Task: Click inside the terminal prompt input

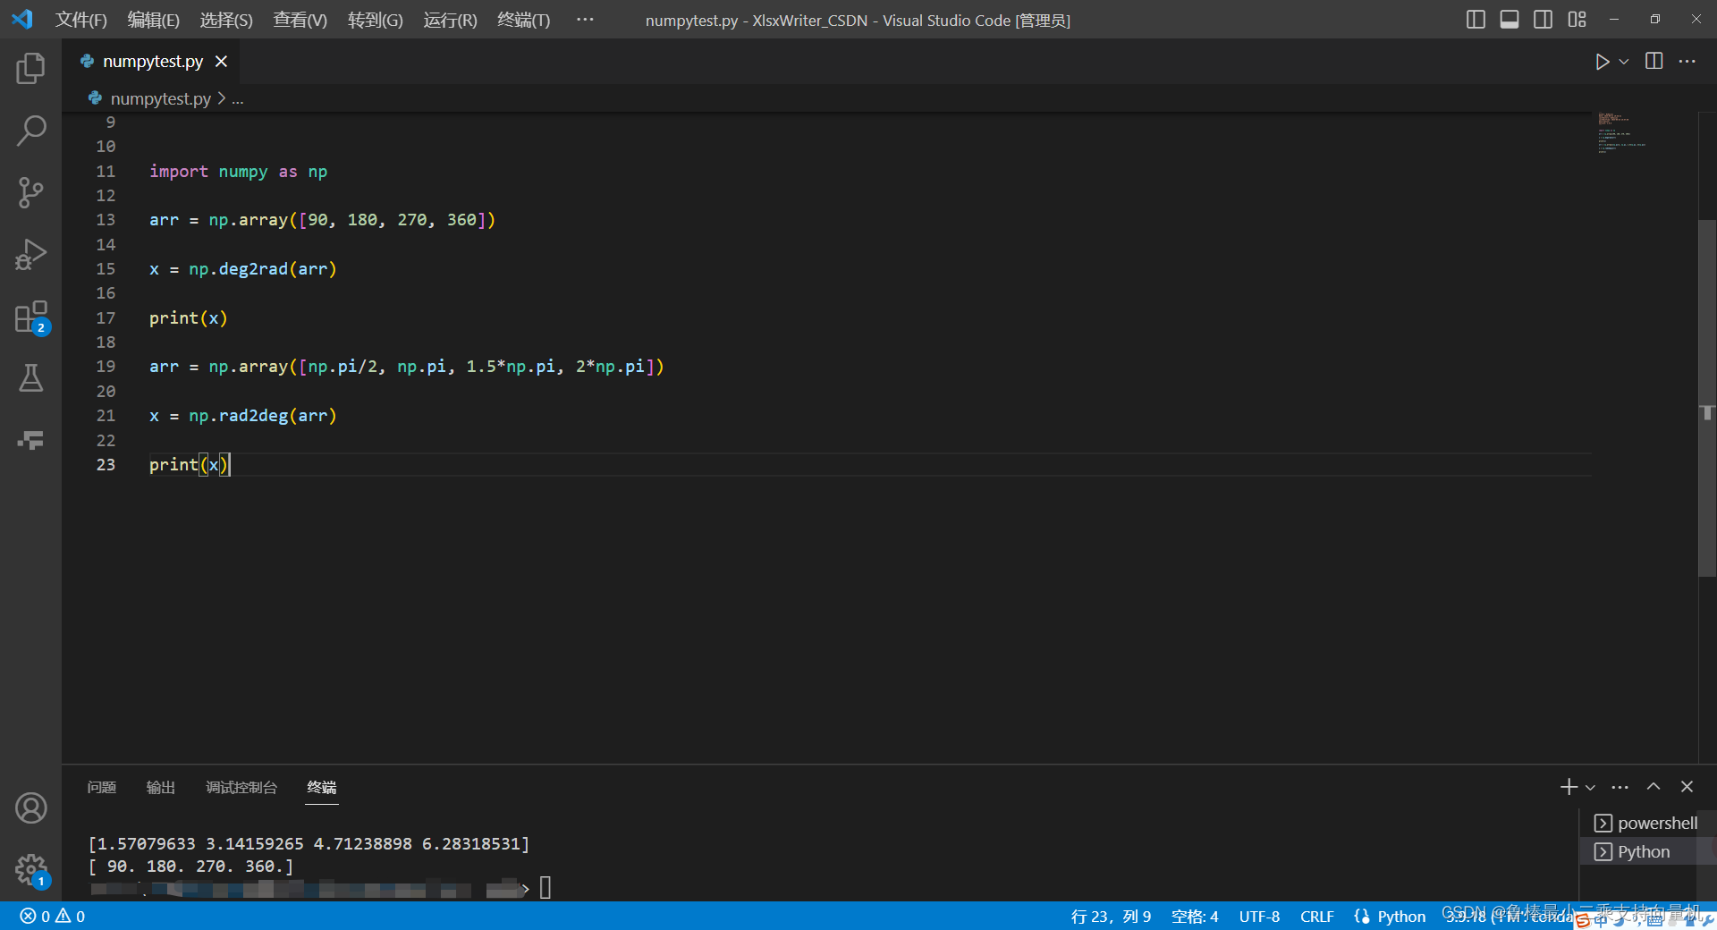Action: pyautogui.click(x=546, y=888)
